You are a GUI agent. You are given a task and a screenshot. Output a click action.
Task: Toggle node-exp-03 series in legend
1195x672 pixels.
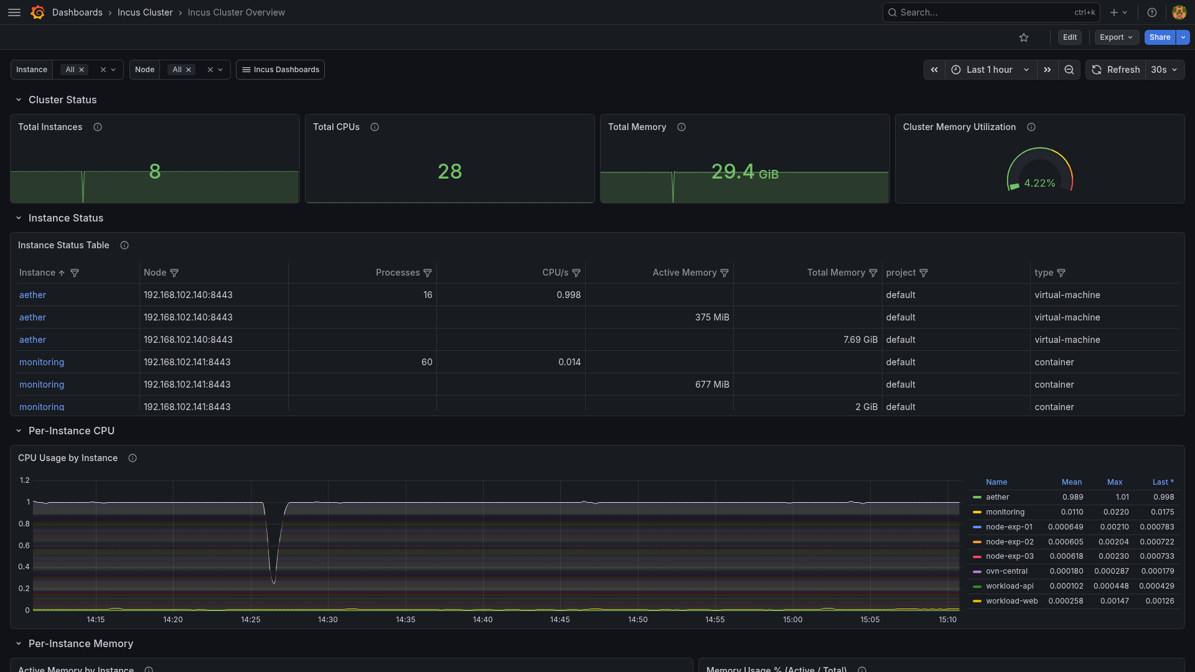(1010, 556)
